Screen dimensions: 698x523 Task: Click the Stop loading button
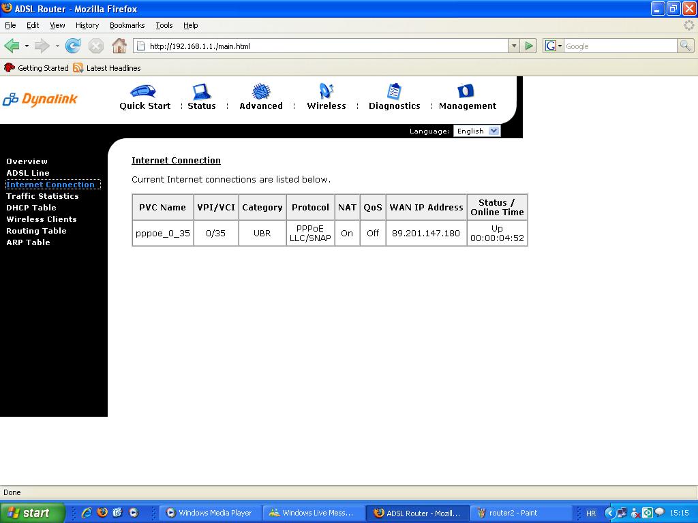point(95,46)
